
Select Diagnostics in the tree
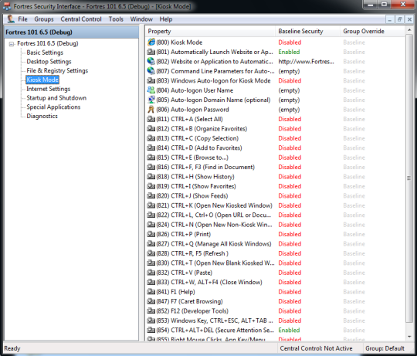click(42, 116)
